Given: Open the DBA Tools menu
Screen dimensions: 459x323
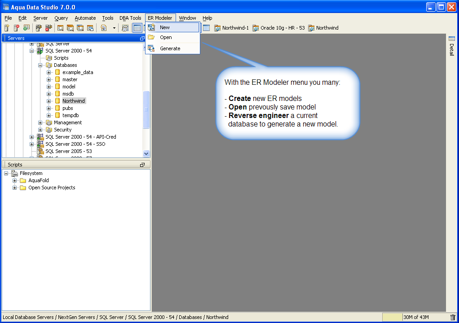Looking at the screenshot, I should (x=130, y=18).
